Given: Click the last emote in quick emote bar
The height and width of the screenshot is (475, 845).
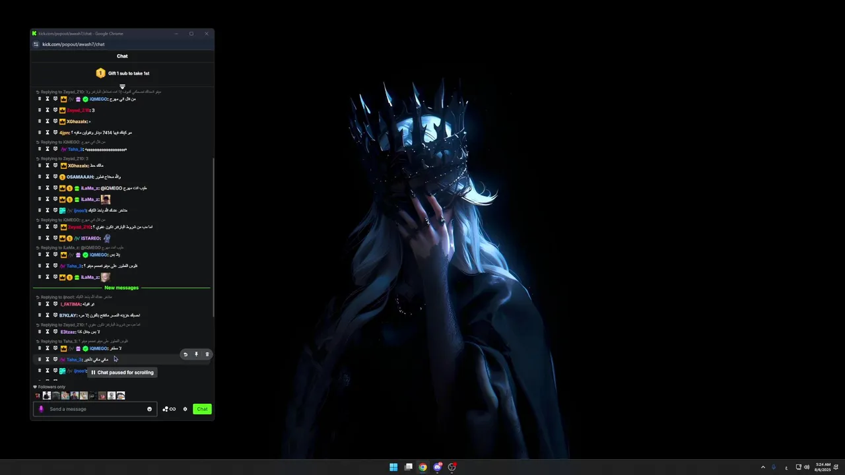Looking at the screenshot, I should click(121, 396).
